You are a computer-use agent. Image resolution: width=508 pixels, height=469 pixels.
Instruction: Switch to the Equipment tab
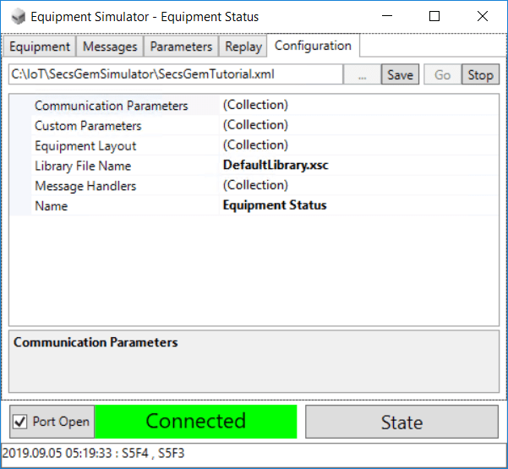point(40,46)
